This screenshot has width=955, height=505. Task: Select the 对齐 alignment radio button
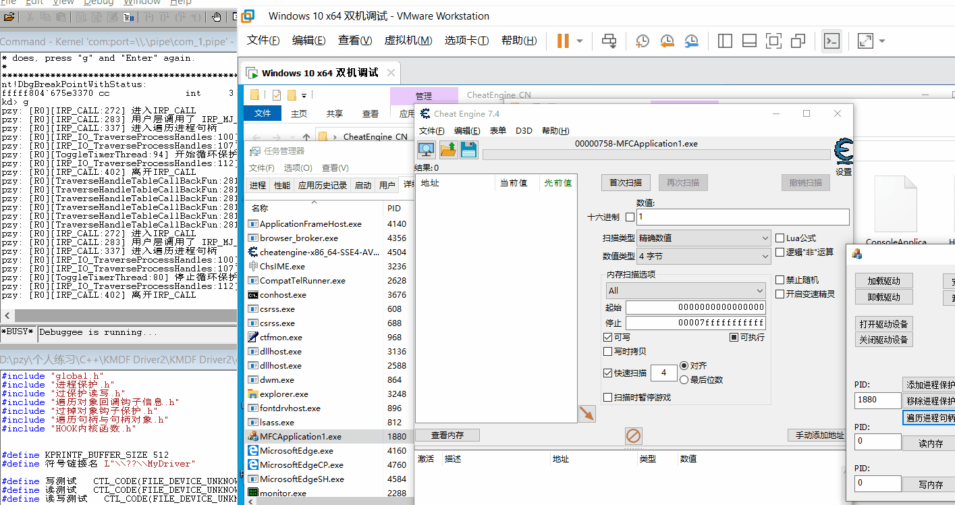(684, 365)
